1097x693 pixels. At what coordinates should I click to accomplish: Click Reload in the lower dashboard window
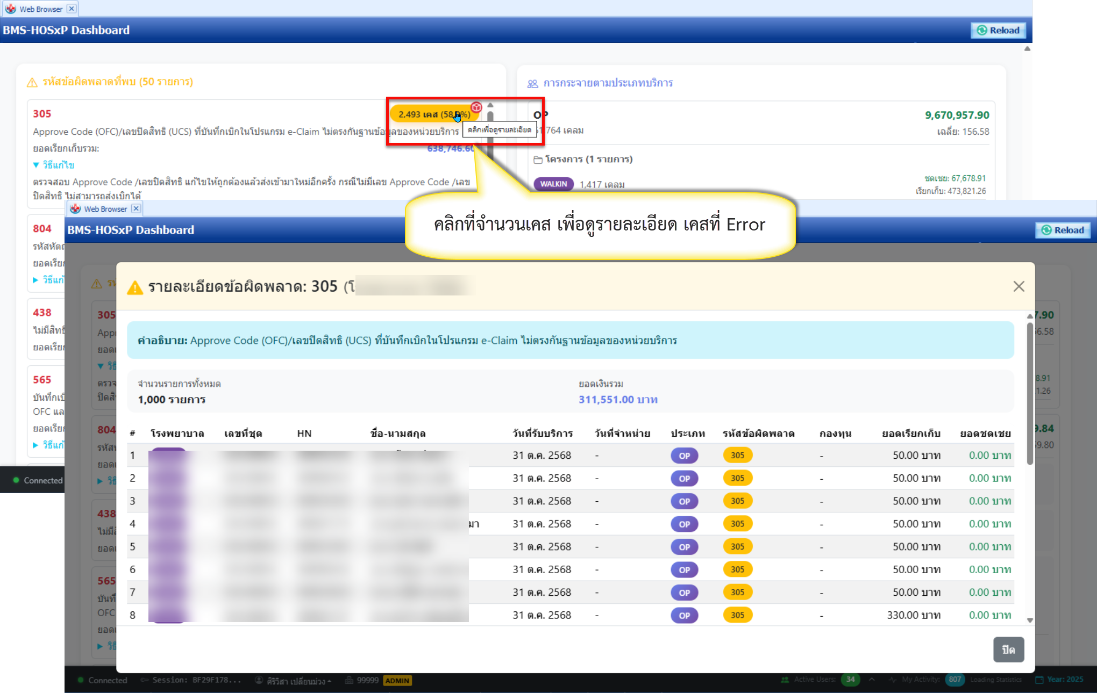[1063, 230]
